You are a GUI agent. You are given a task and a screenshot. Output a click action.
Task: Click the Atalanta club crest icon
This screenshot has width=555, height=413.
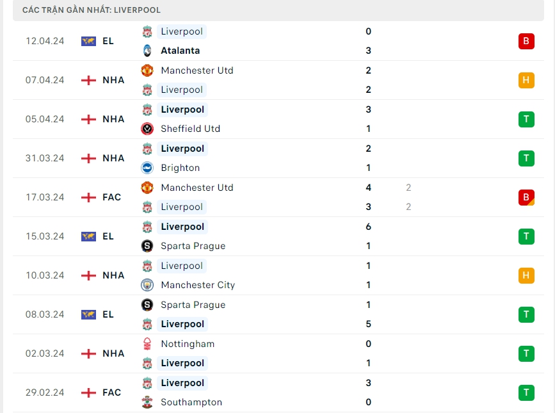pos(147,51)
